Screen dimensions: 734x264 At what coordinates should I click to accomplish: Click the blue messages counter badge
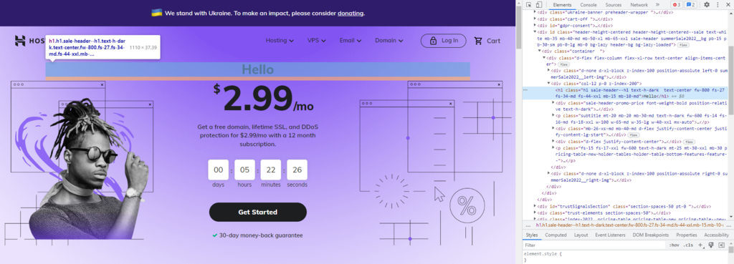tap(691, 5)
